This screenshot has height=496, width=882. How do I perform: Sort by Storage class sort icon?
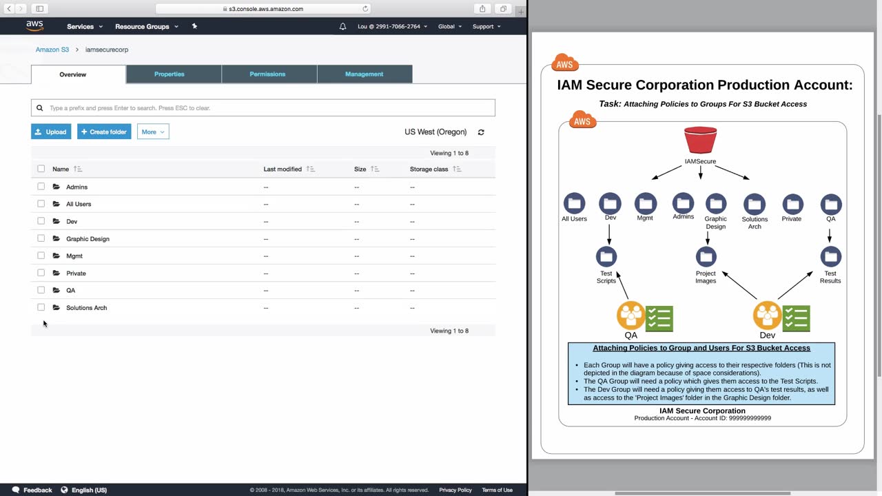[x=457, y=169]
